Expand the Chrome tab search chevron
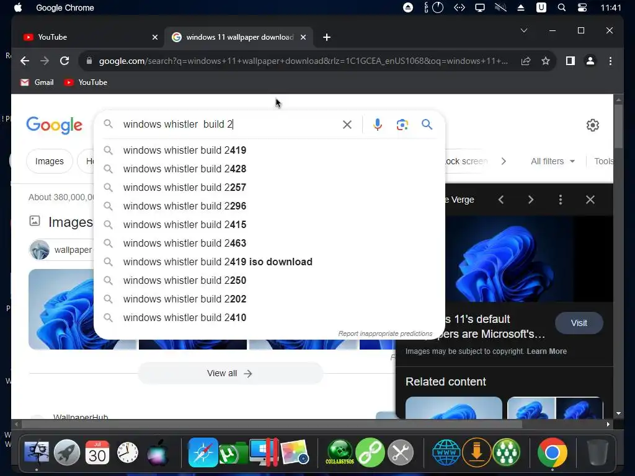Screen dimensions: 635x476 [x=523, y=30]
